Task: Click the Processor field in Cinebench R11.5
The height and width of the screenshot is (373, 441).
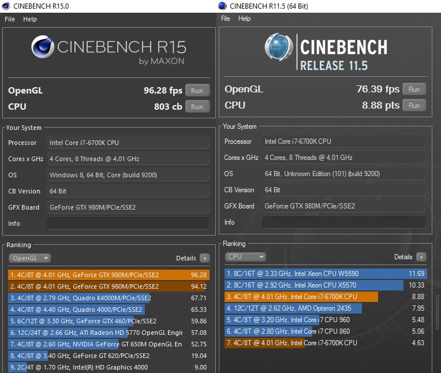Action: pyautogui.click(x=344, y=141)
